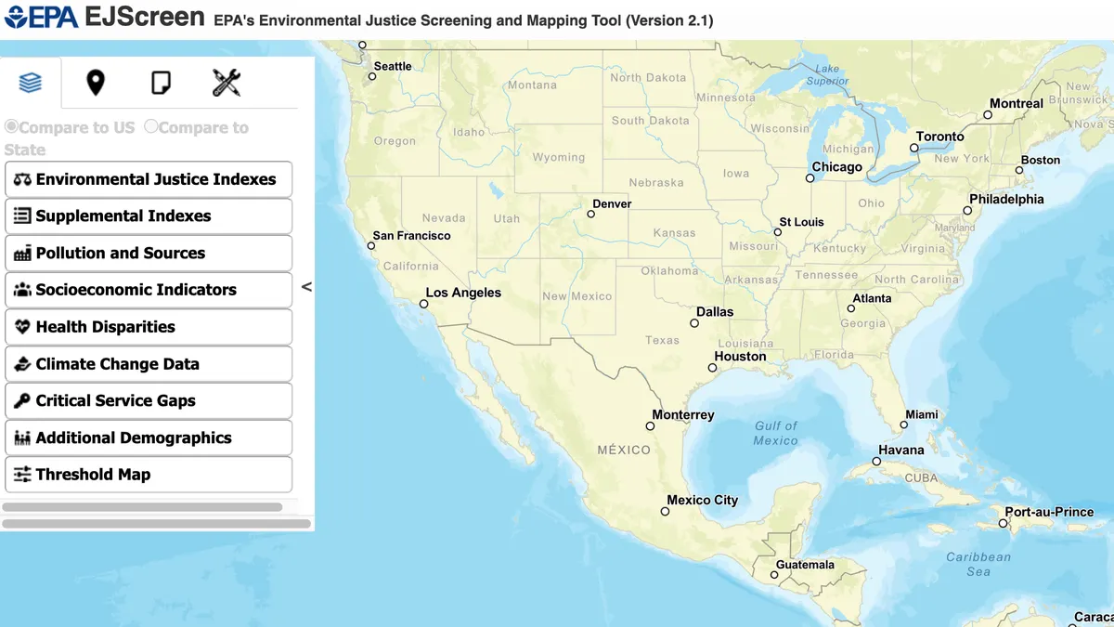Click the Atlanta city marker
Viewport: 1114px width, 627px height.
(851, 308)
